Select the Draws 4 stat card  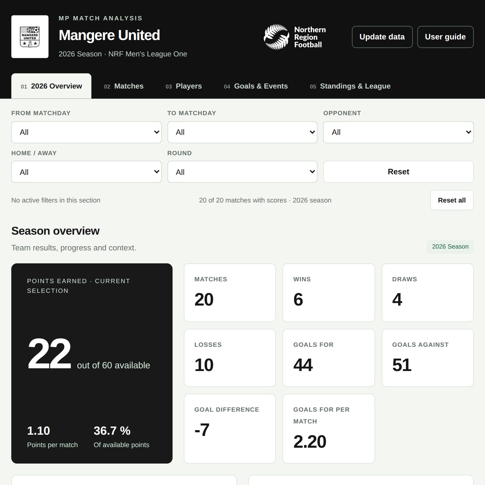(x=428, y=293)
